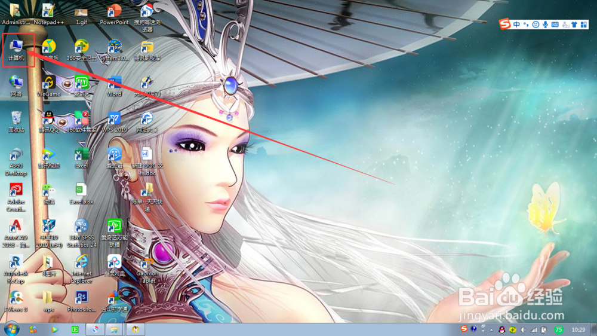Launch Adobe Creative Cloud shortcut
Screen dimensions: 597x336
[16, 197]
